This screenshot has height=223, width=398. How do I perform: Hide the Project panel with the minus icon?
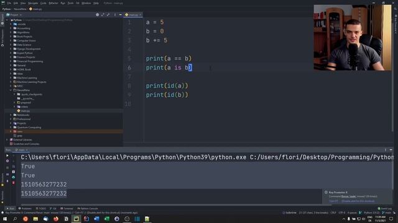tap(121, 15)
